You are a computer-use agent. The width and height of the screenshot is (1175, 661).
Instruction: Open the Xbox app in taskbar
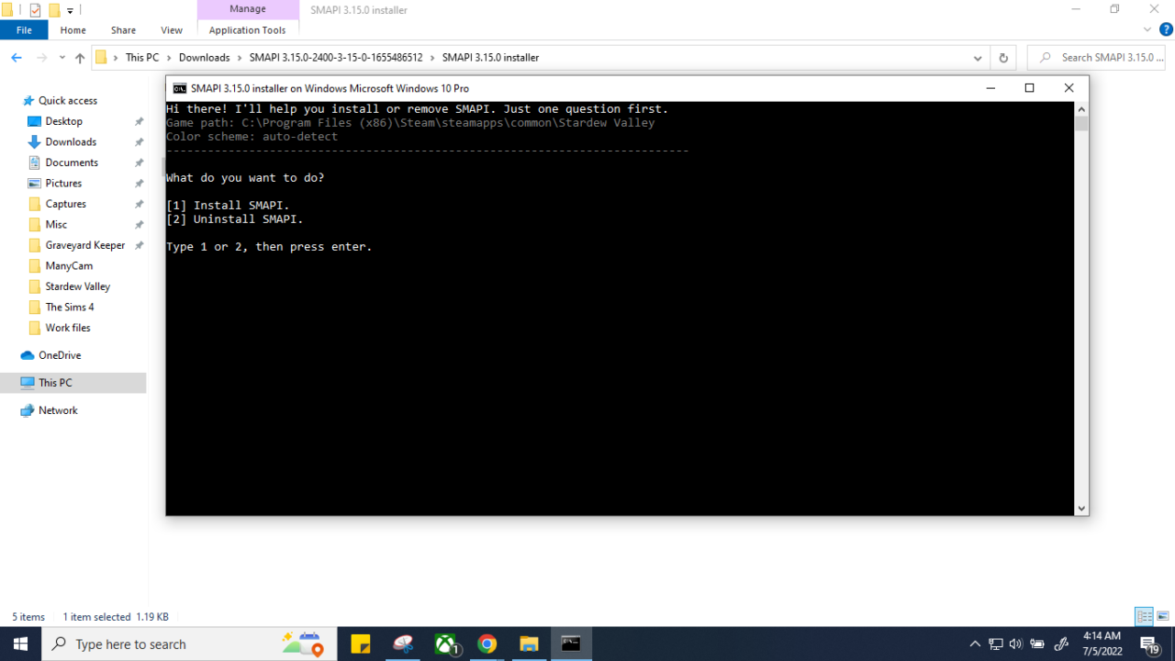pos(446,644)
